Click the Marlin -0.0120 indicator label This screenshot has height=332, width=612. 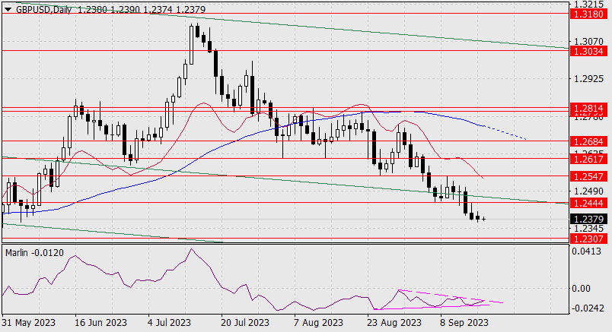point(34,253)
